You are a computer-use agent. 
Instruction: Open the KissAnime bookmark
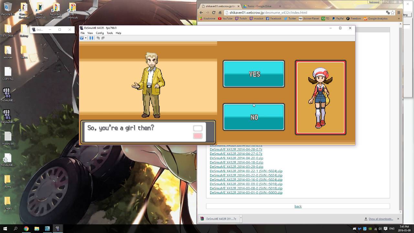point(207,18)
